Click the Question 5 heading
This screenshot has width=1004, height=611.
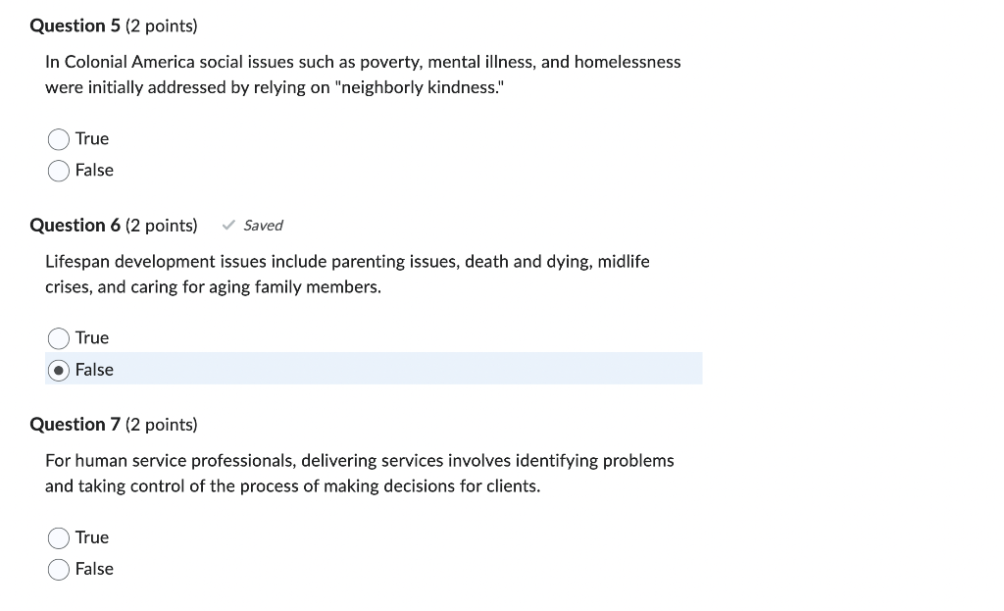coord(75,25)
